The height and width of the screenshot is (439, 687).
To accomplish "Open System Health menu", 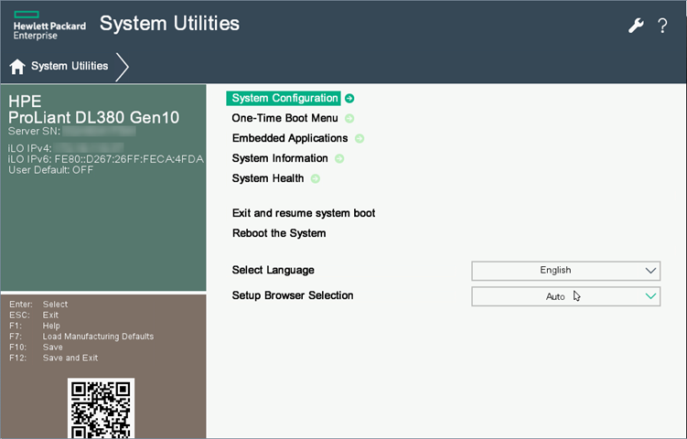I will (x=268, y=178).
